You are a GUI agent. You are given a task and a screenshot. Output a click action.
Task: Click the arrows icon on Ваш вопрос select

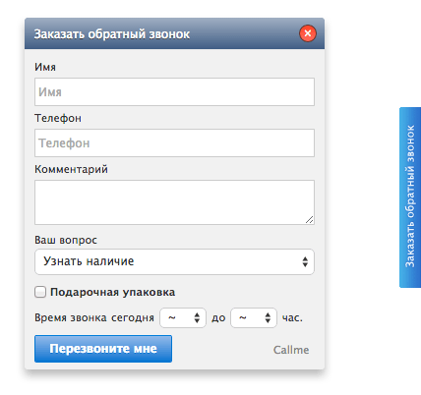pyautogui.click(x=305, y=261)
